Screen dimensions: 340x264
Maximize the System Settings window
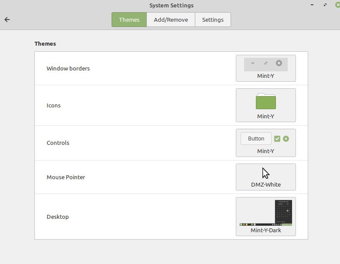(x=325, y=5)
